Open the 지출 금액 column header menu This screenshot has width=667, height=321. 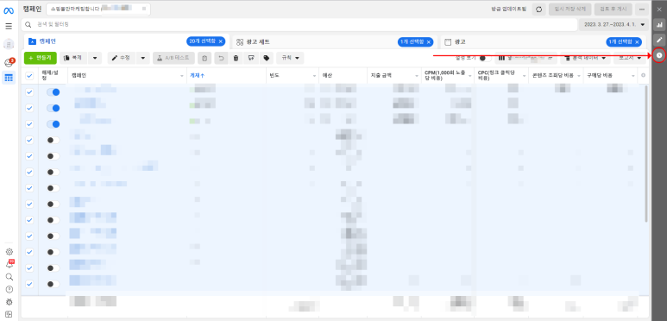(x=417, y=76)
